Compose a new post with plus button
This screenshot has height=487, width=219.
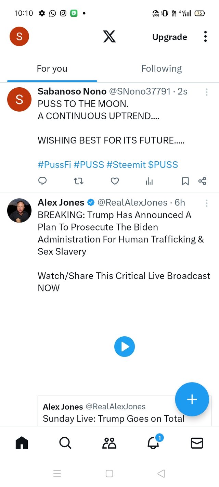point(192,399)
